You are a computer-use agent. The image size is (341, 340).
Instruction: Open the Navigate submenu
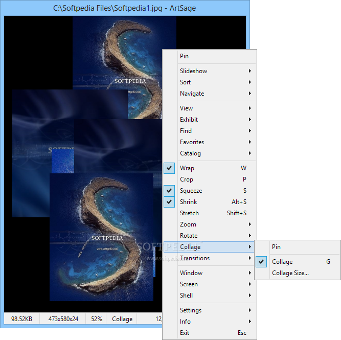[210, 94]
